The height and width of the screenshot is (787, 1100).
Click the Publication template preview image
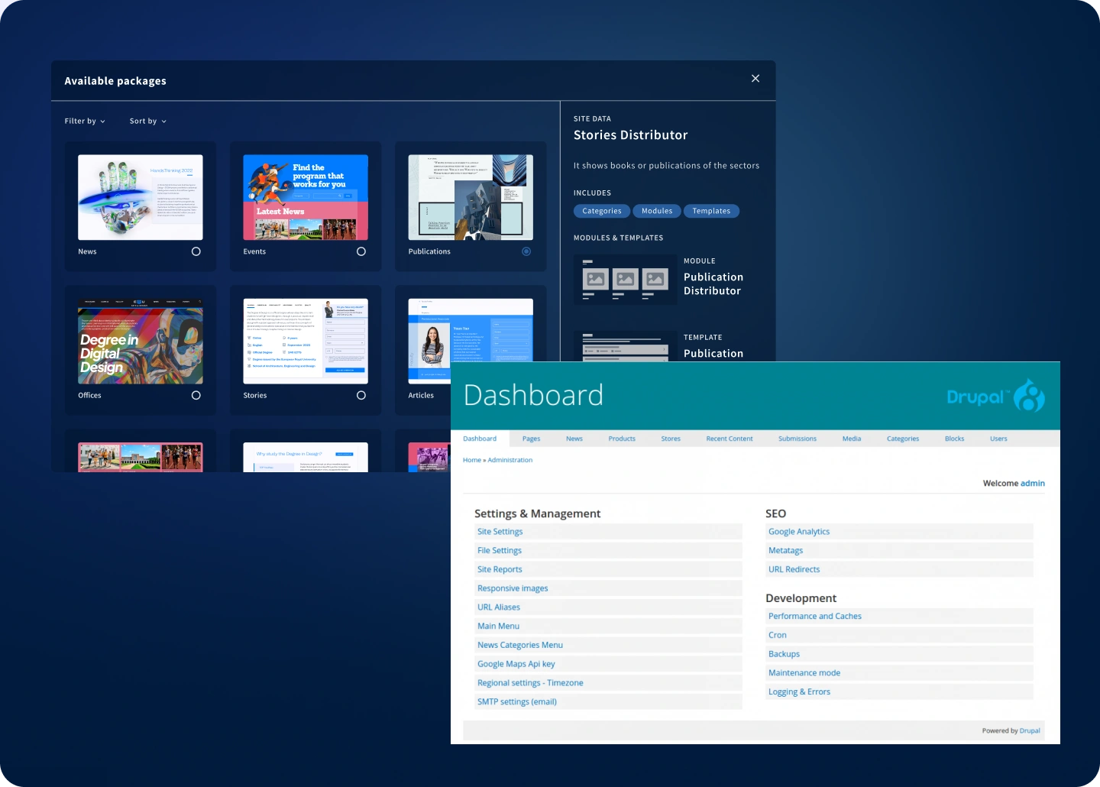625,350
